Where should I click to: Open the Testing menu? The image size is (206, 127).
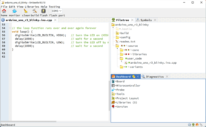click(54, 7)
